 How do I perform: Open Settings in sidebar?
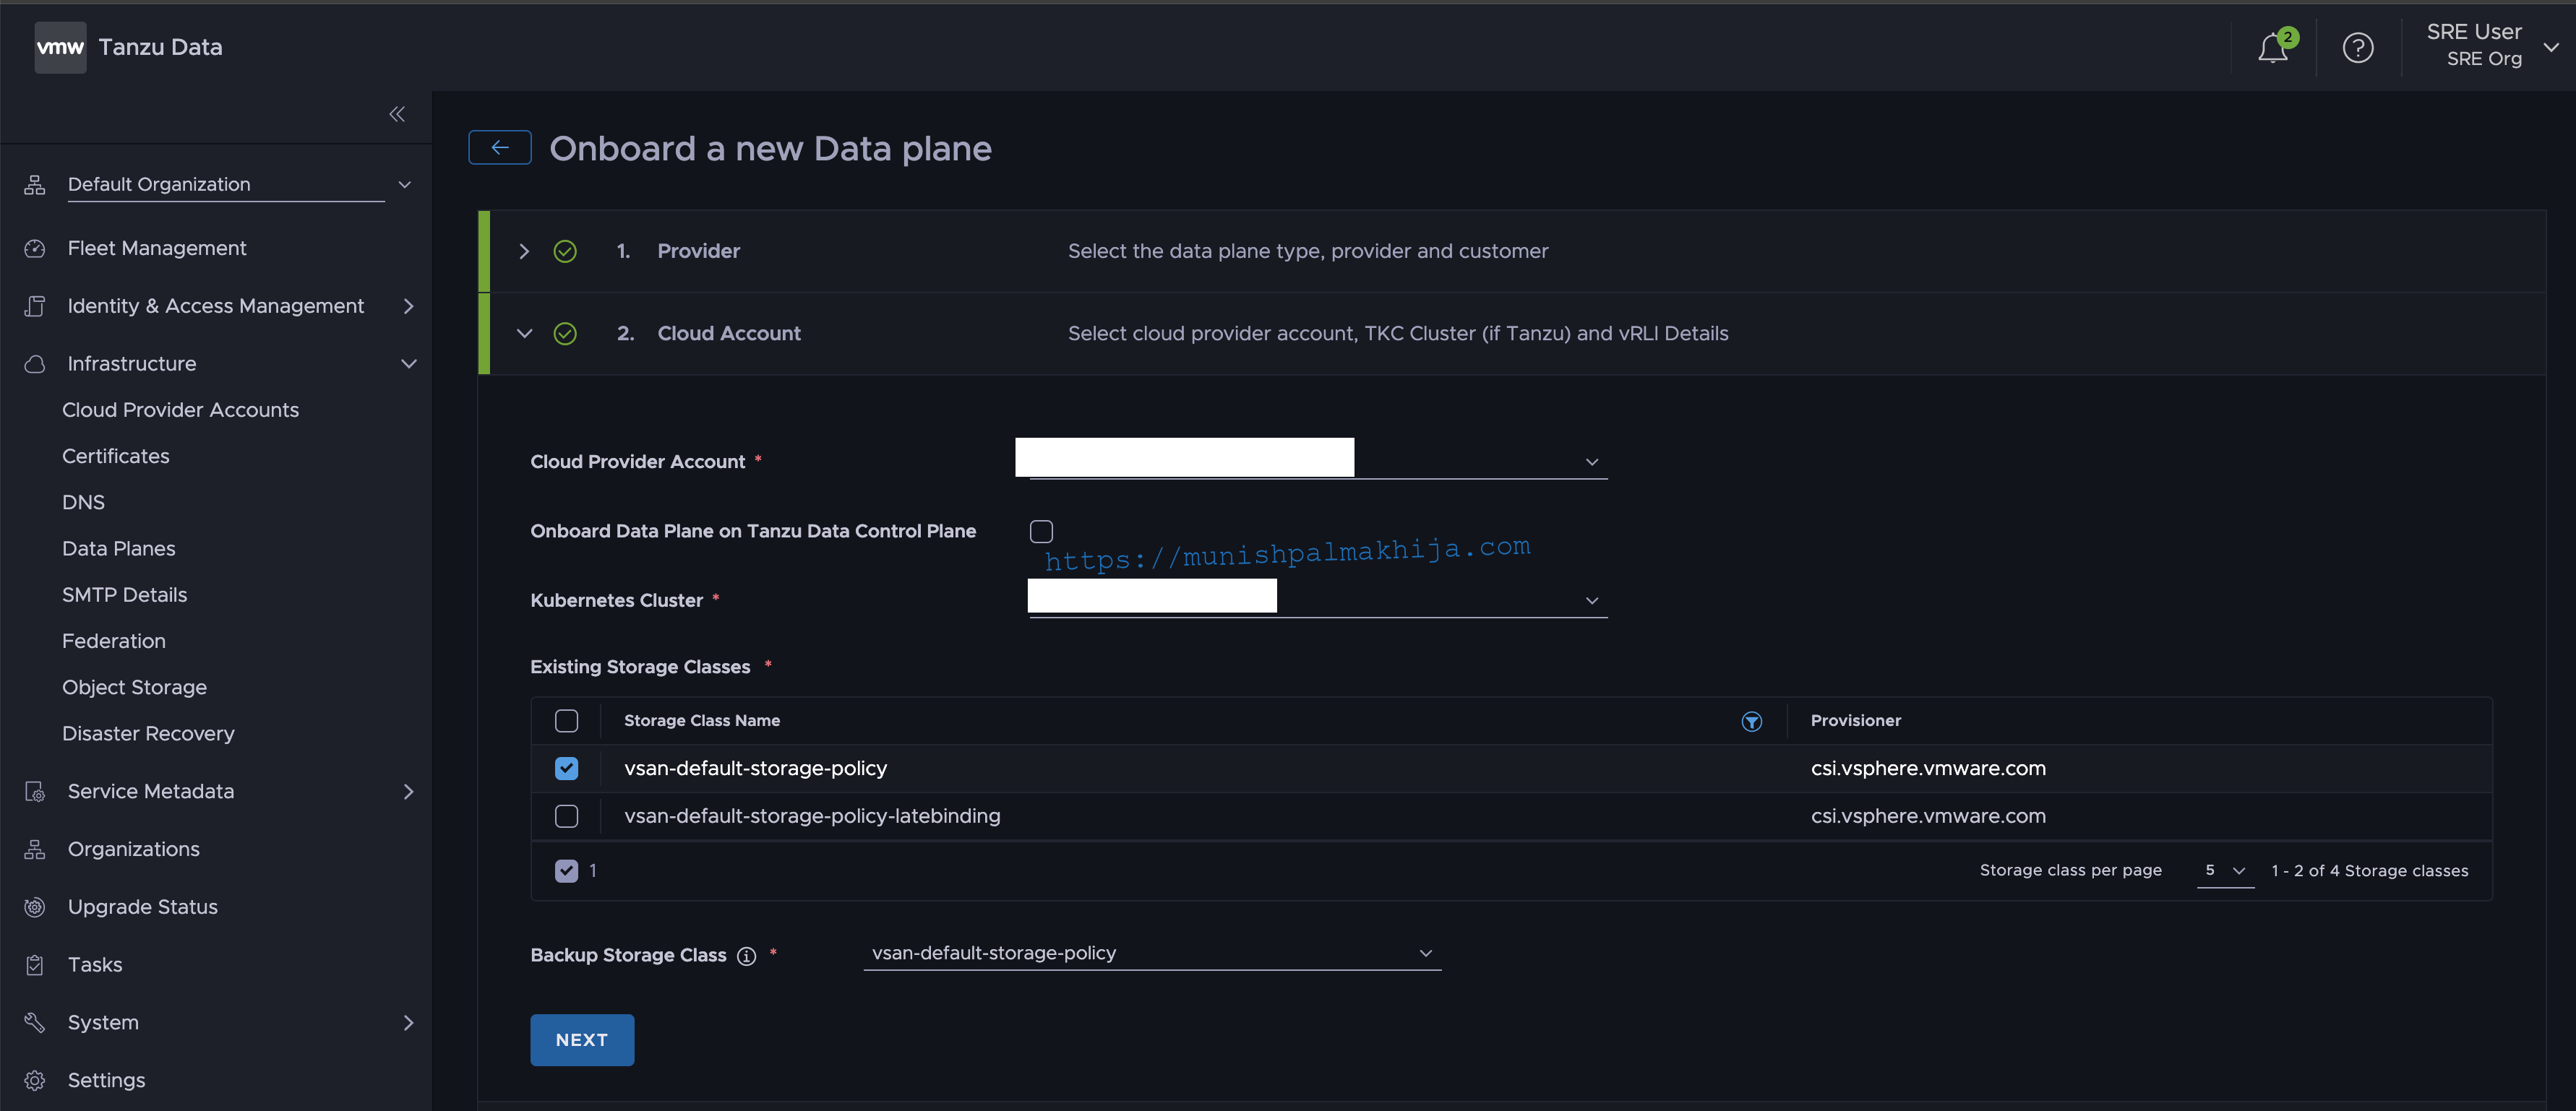tap(107, 1081)
